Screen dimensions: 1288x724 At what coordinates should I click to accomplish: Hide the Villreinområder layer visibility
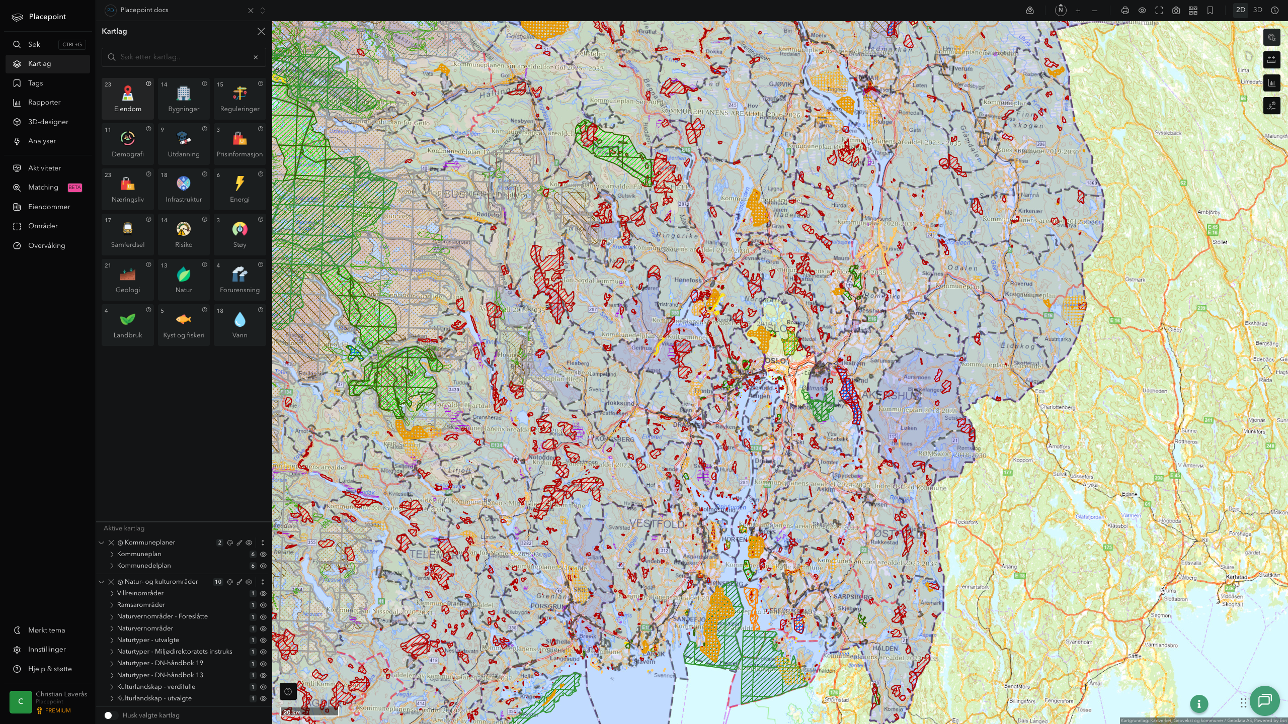pos(263,593)
